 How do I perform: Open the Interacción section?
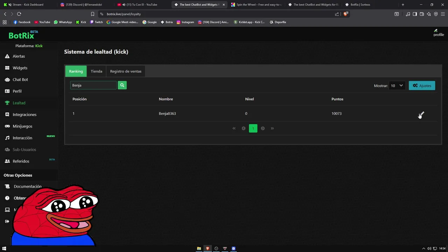point(22,138)
